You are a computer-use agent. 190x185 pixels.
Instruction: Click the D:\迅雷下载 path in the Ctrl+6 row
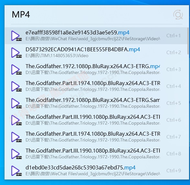point(93,123)
